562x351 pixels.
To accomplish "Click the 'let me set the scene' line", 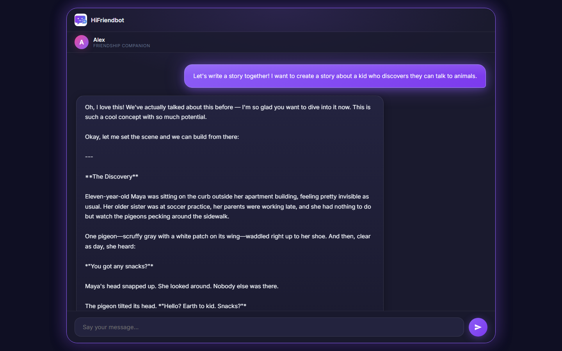I will (x=162, y=137).
